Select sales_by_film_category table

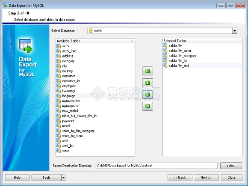tap(78, 131)
